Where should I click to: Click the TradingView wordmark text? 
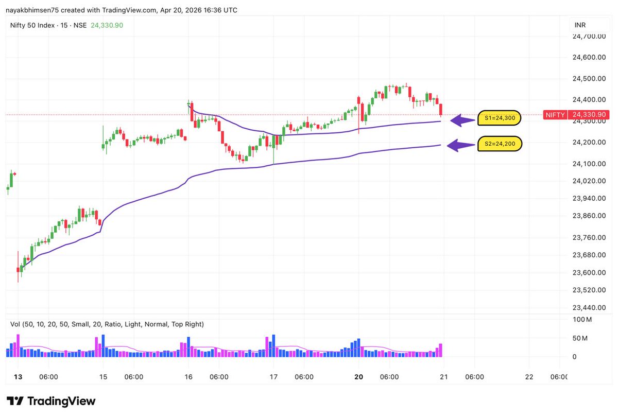point(62,400)
